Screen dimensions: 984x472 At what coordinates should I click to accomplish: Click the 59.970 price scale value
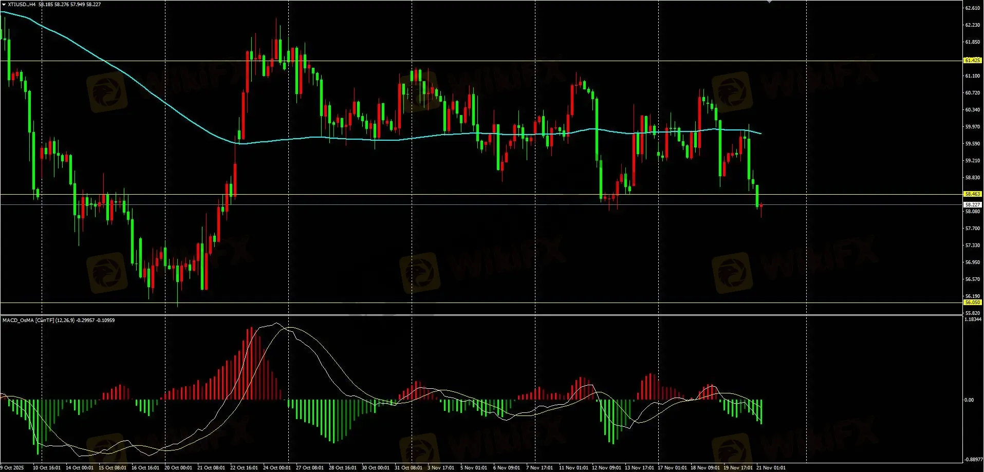point(973,127)
